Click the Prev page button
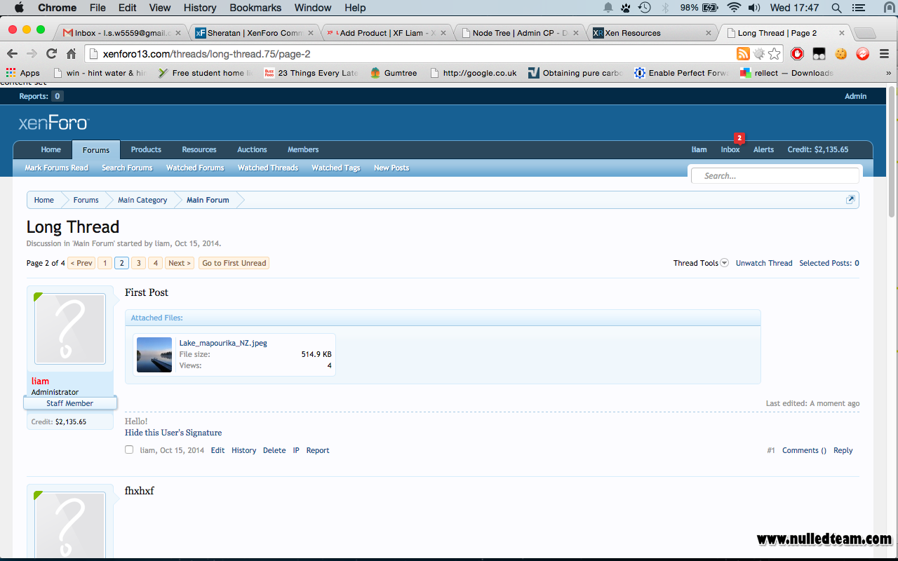 click(81, 263)
